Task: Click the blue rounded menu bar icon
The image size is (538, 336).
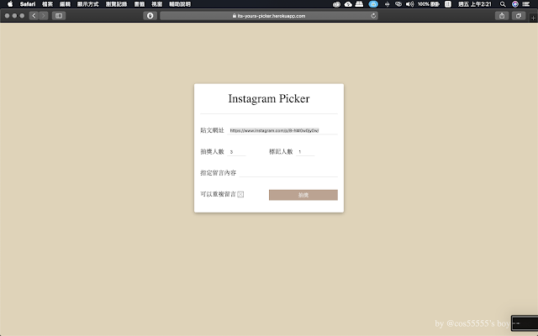Action: click(373, 4)
